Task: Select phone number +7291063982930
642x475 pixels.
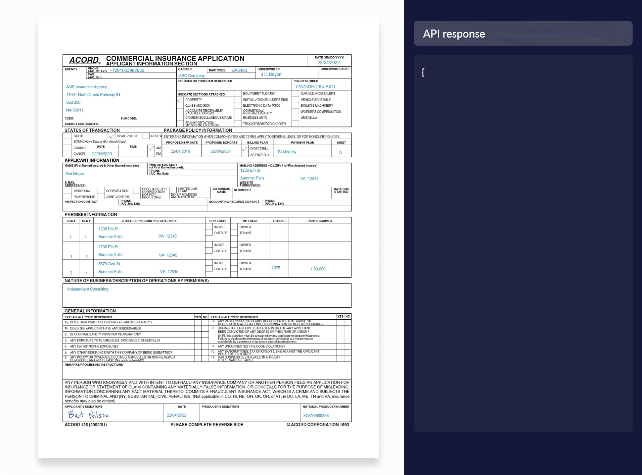Action: pyautogui.click(x=127, y=70)
